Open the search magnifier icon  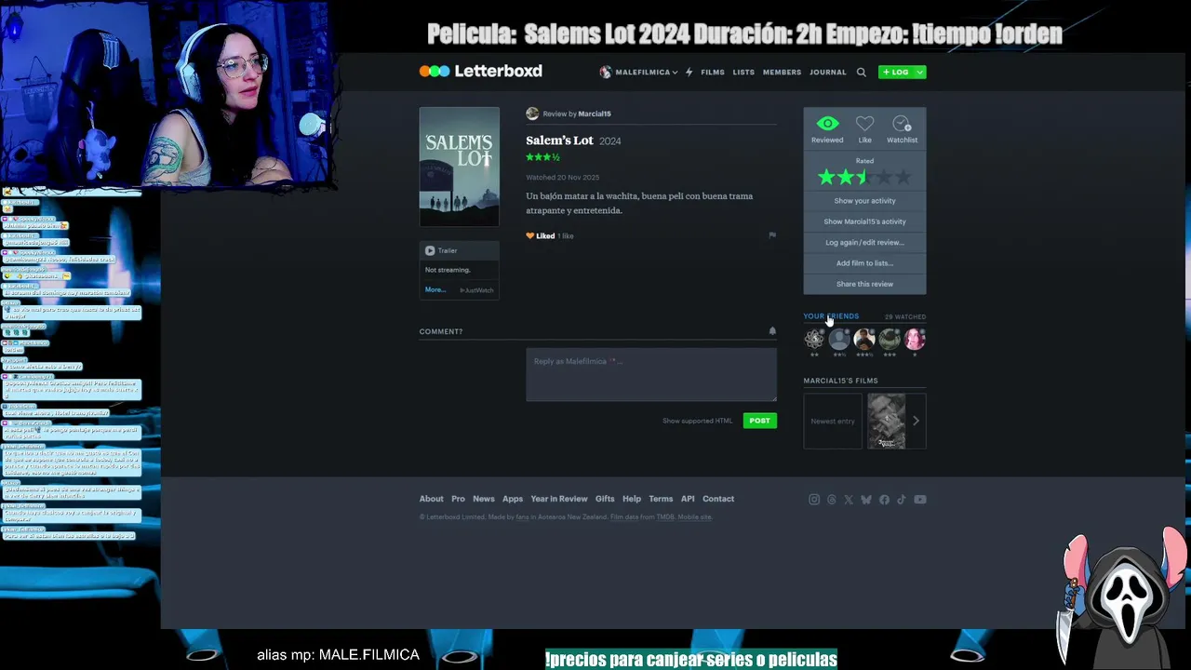tap(861, 72)
